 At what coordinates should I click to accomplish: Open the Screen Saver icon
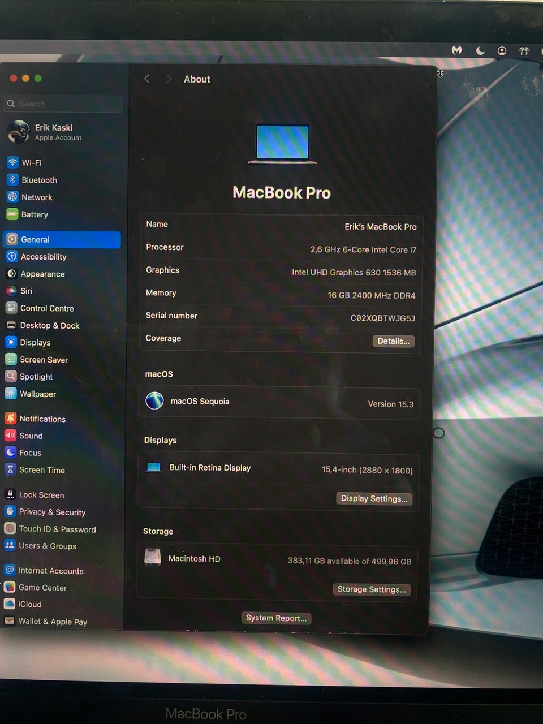pyautogui.click(x=11, y=359)
